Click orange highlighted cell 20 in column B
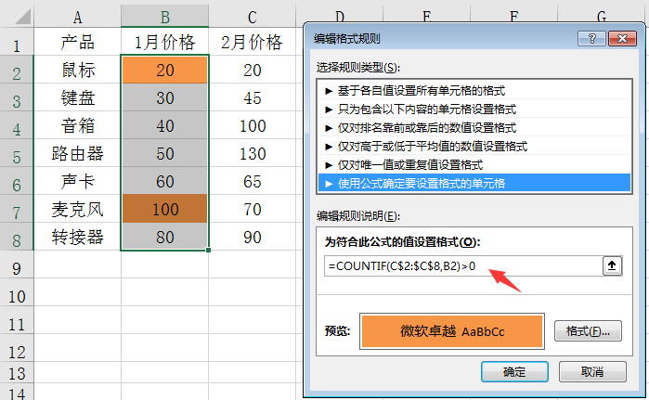 [164, 70]
